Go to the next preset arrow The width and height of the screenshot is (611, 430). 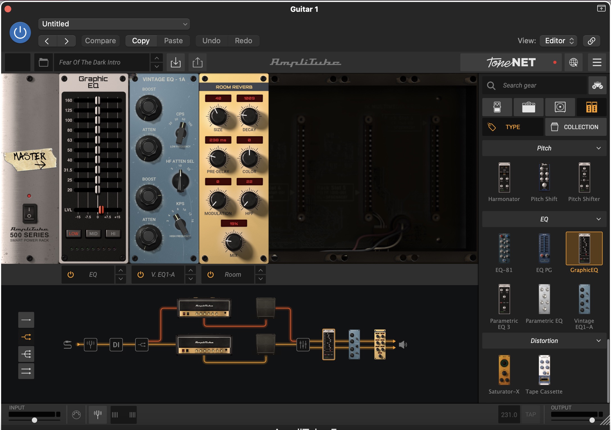(x=66, y=41)
